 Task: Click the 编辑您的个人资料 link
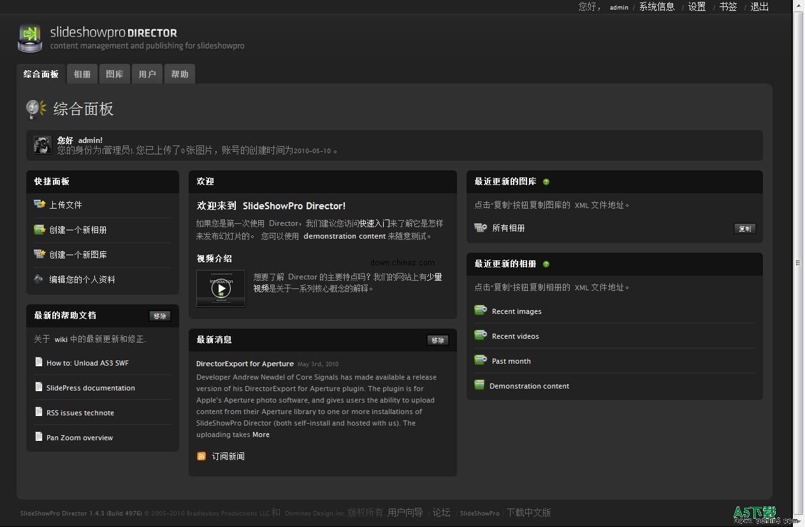tap(82, 279)
